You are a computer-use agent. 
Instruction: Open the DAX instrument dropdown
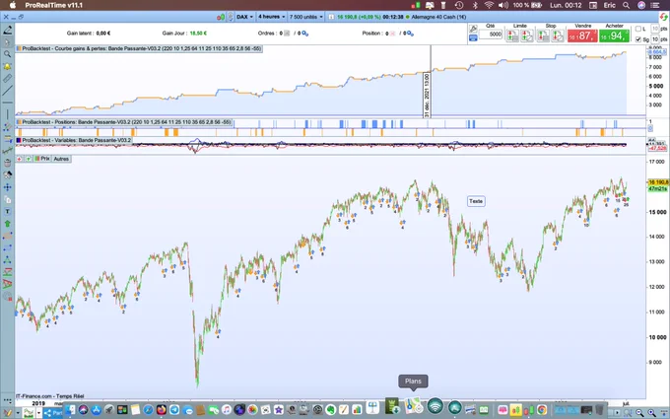(244, 17)
